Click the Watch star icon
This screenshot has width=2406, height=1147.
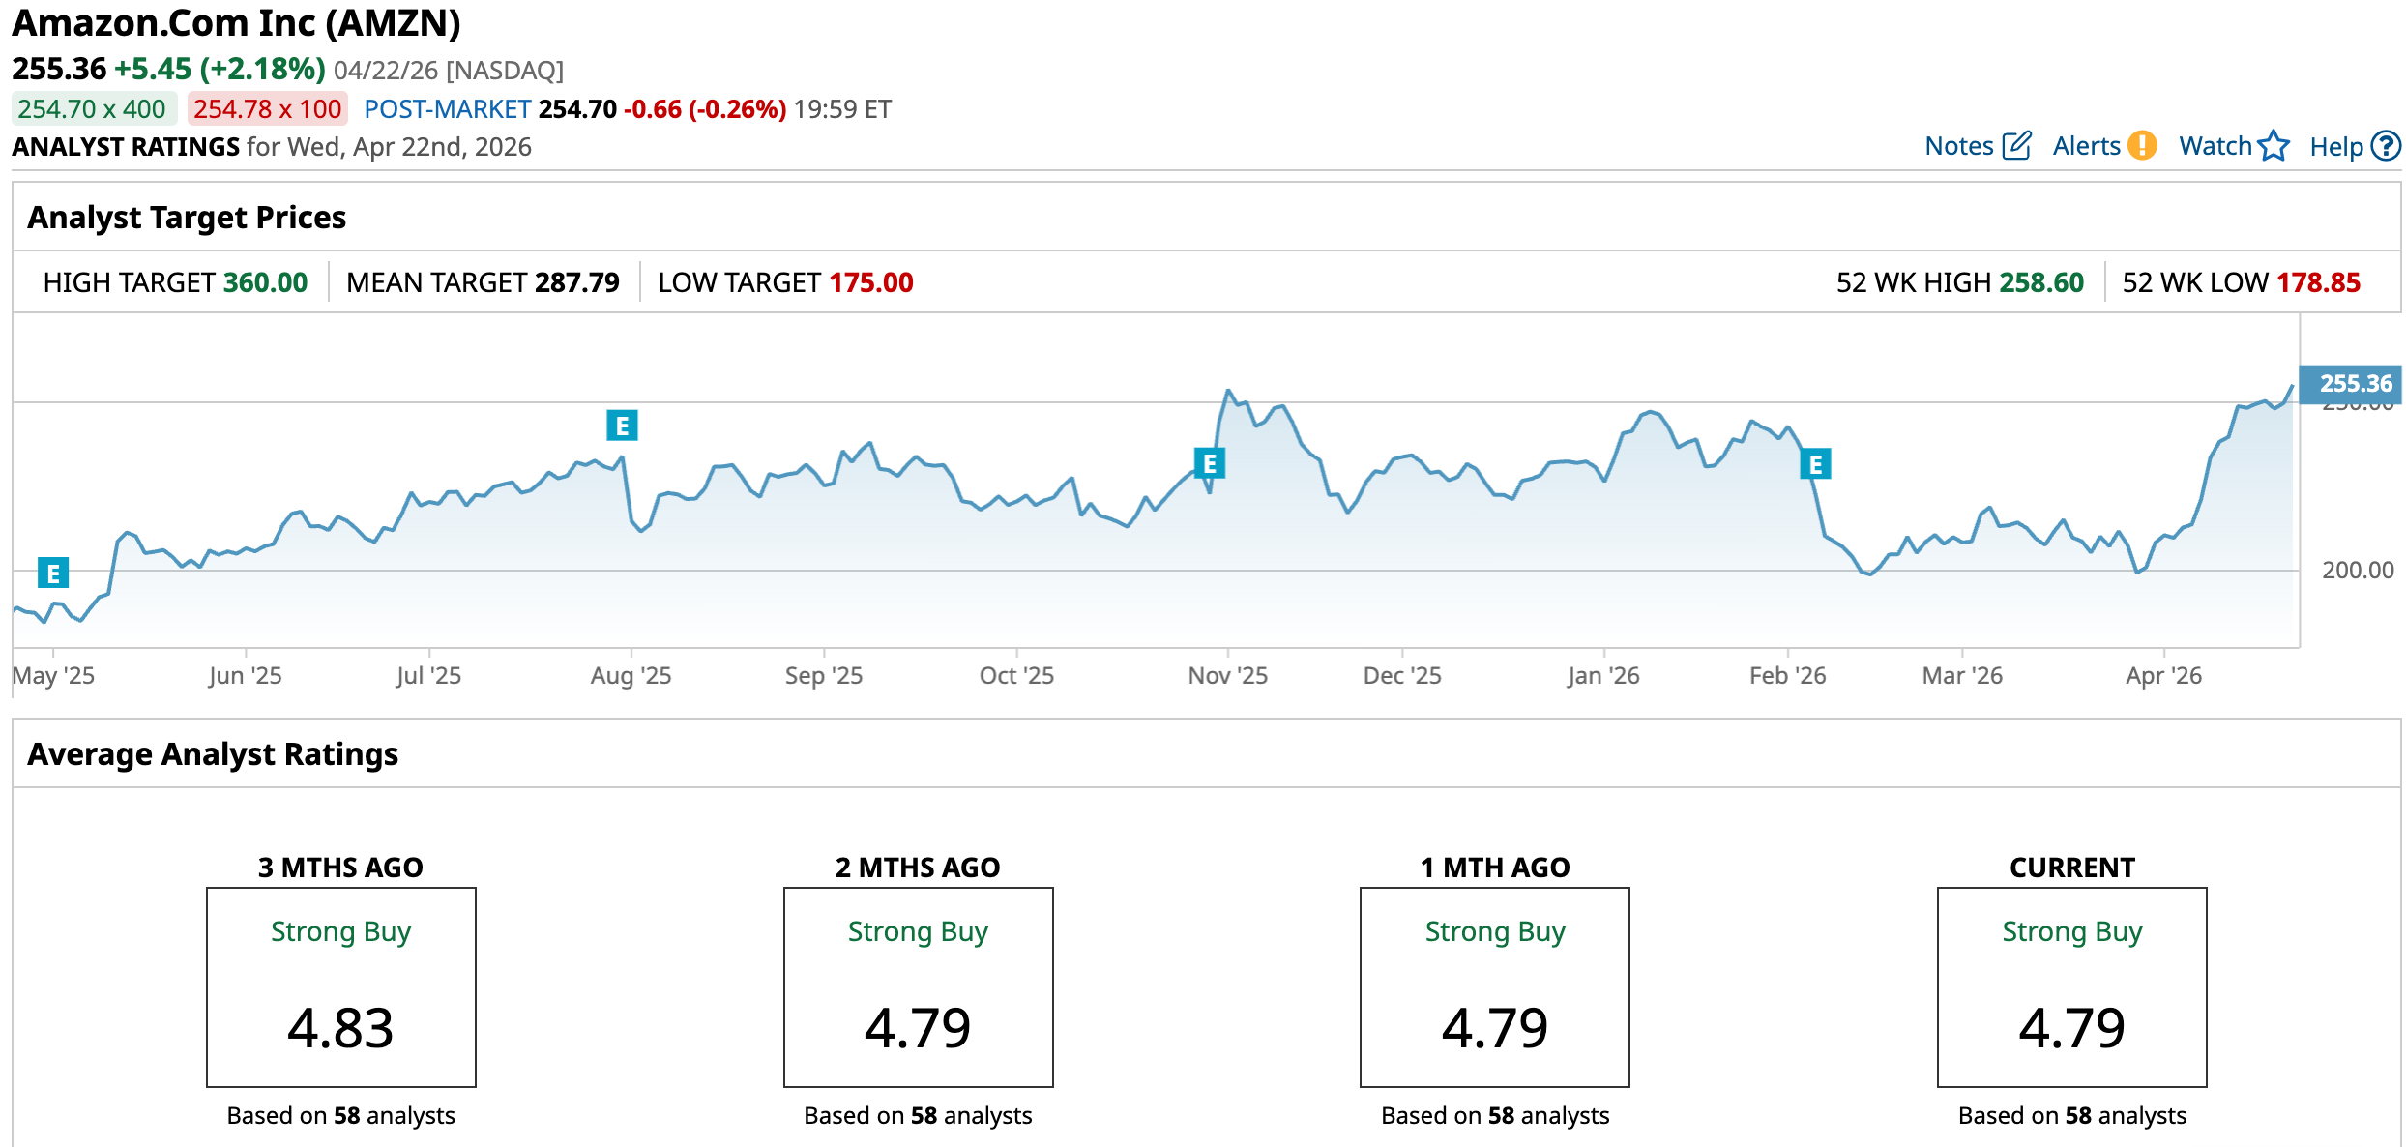point(2274,146)
